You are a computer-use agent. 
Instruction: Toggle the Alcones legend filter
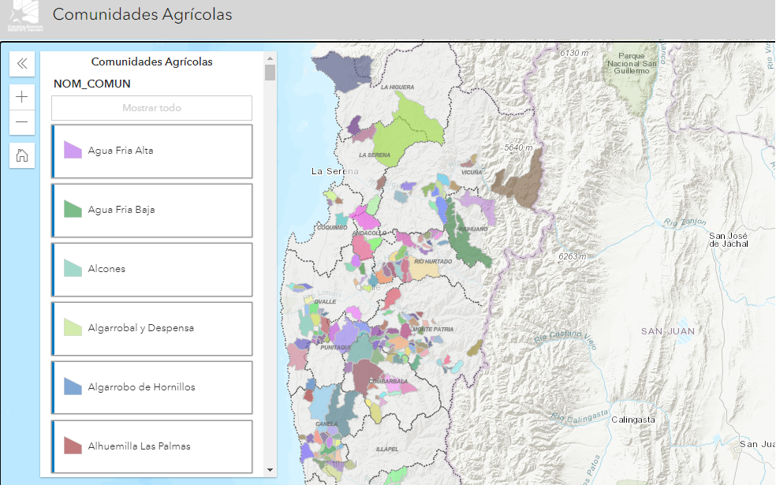pyautogui.click(x=152, y=269)
